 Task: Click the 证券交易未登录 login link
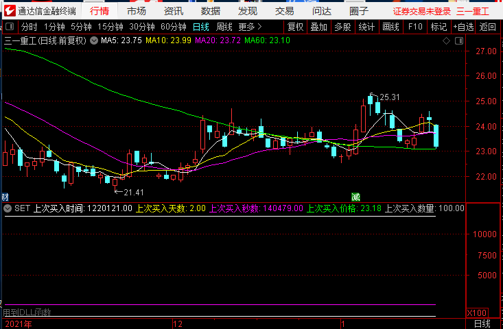pos(422,12)
